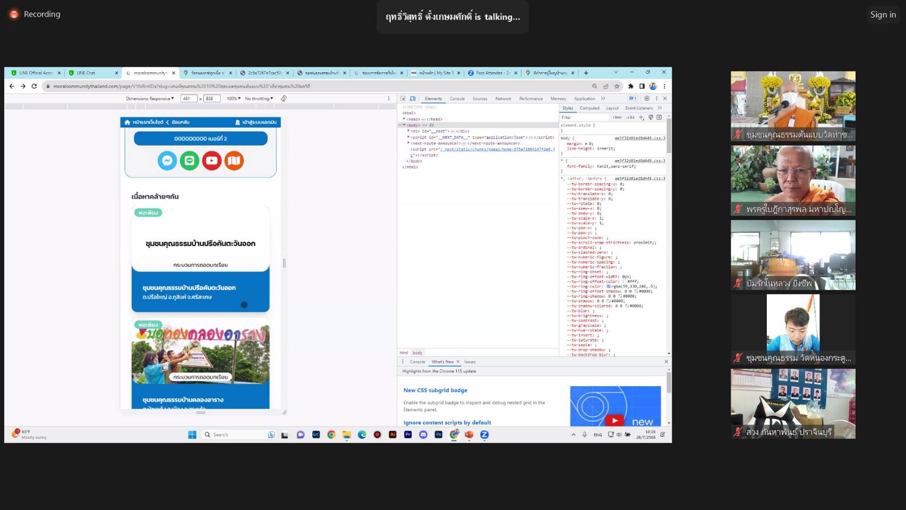Open the Layout tab in the Styles sidebar
Screen dimensions: 906x510
(612, 108)
